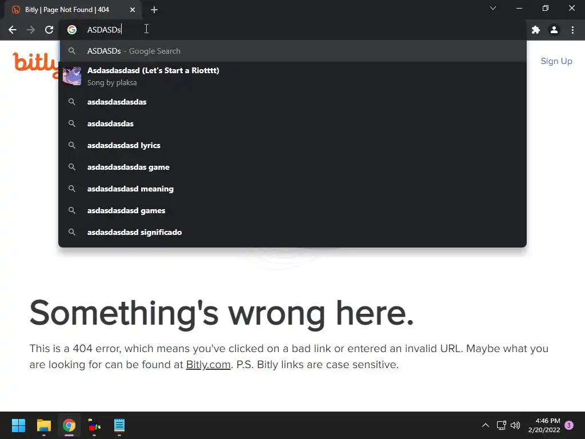585x439 pixels.
Task: Click the search icon beside 'asdasdasdasdas game'
Action: tap(72, 167)
